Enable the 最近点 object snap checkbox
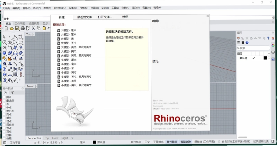Viewport: 277px width, 146px height. coord(4,101)
